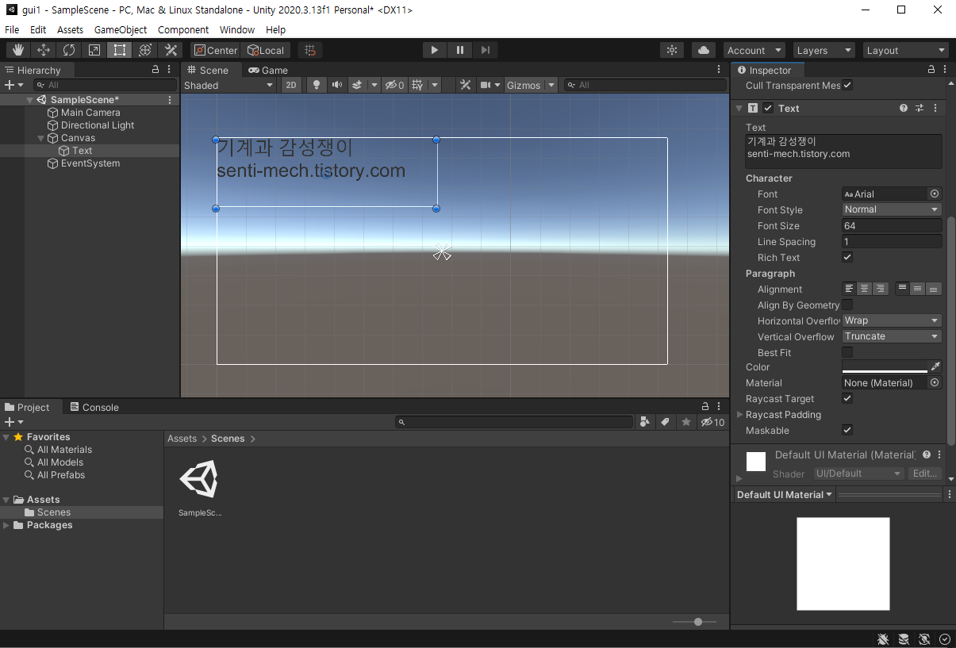Switch to the Game tab
This screenshot has height=648, width=956.
[x=268, y=70]
